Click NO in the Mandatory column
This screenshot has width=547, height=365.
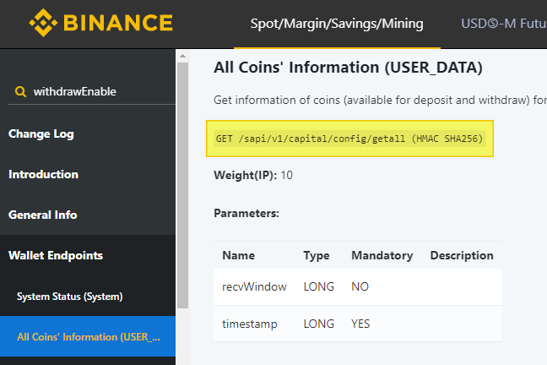(x=360, y=286)
